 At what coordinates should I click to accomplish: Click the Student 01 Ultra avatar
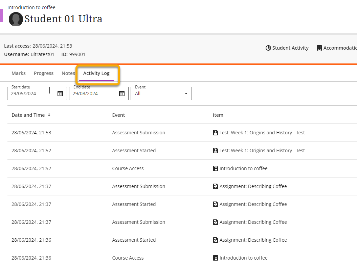click(16, 19)
